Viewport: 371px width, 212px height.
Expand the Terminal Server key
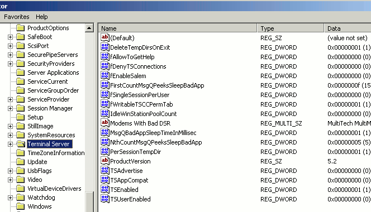pyautogui.click(x=10, y=144)
